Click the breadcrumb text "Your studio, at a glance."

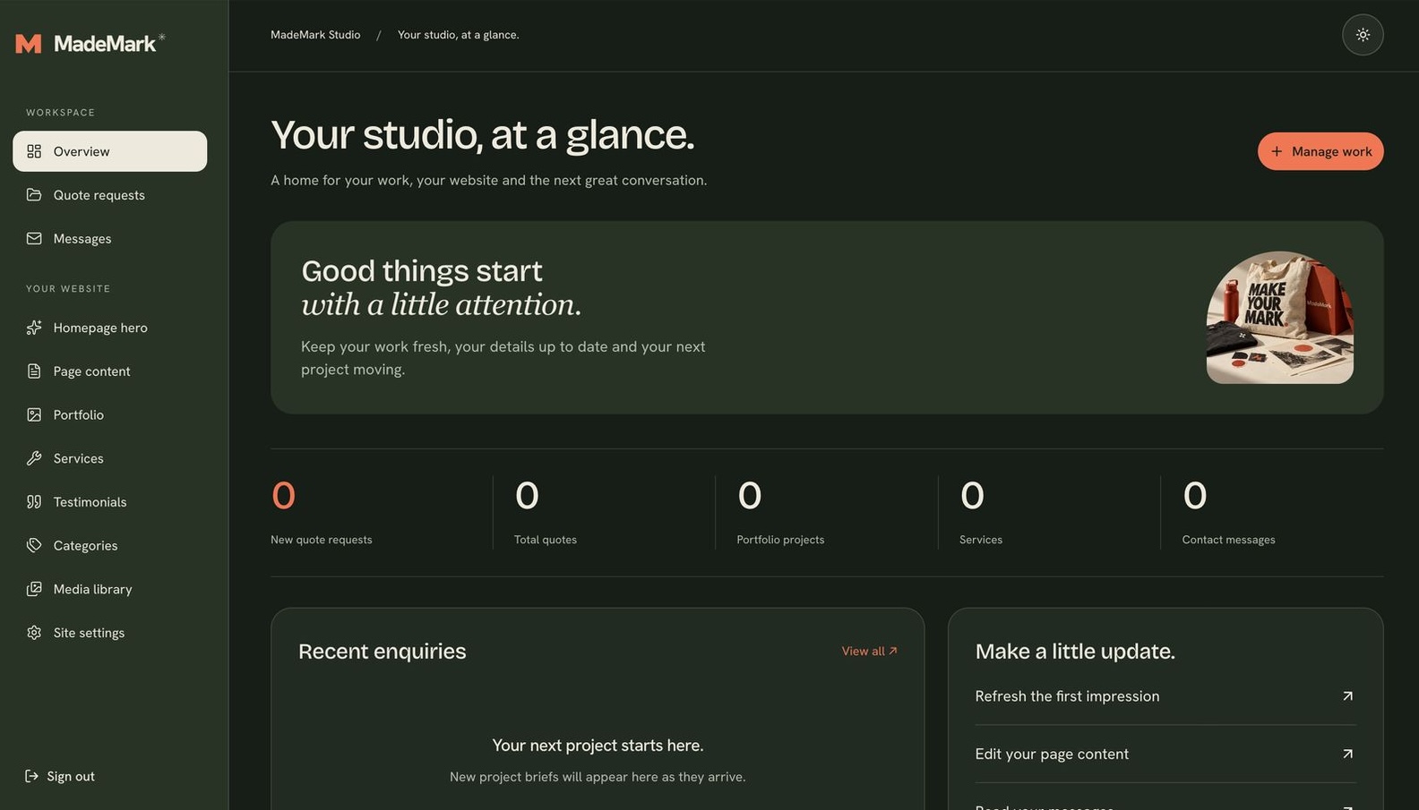coord(459,35)
